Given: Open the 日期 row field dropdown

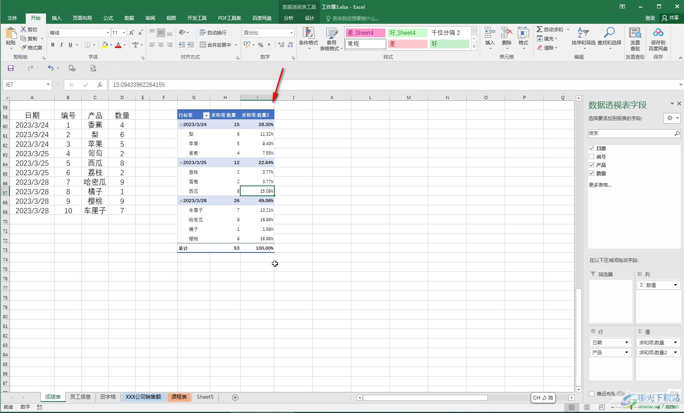Looking at the screenshot, I should 627,342.
